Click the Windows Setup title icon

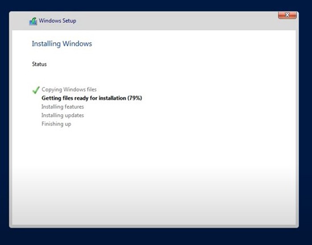click(33, 21)
